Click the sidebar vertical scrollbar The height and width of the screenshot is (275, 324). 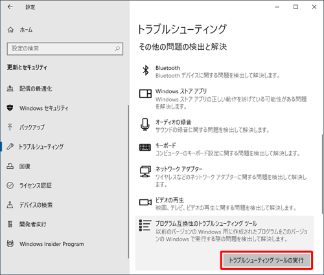point(128,182)
